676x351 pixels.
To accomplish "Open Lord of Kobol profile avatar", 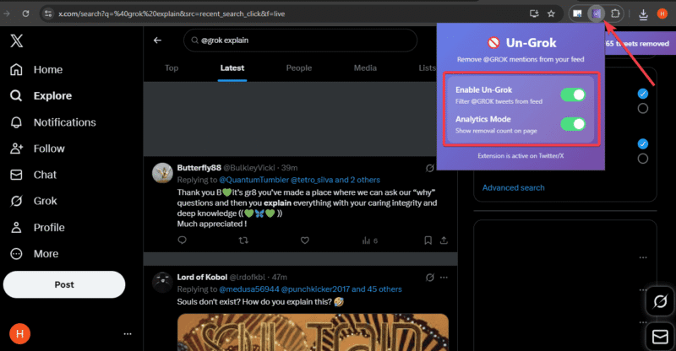I will pos(162,283).
